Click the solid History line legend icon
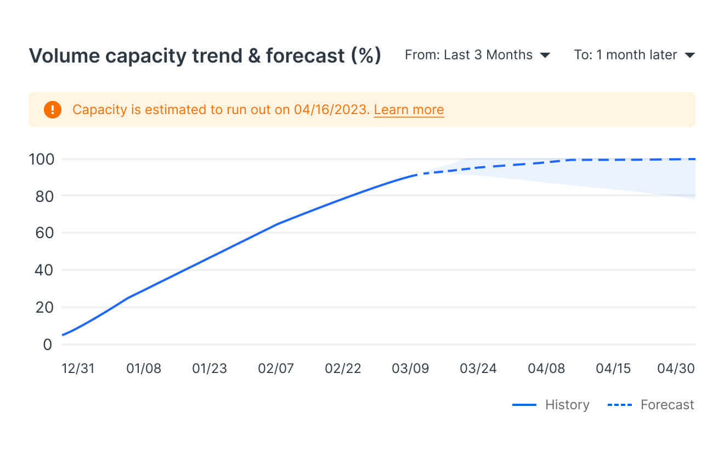This screenshot has height=452, width=724. 524,404
